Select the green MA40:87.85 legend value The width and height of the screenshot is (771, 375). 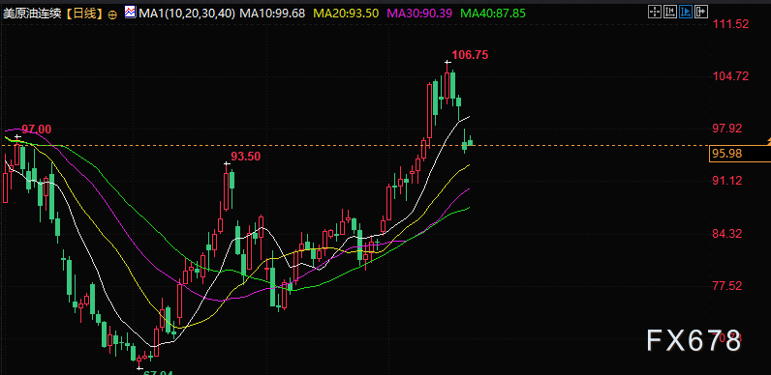tap(493, 14)
